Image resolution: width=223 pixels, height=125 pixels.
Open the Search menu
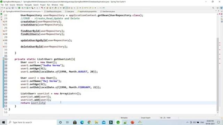pyautogui.click(x=36, y=5)
